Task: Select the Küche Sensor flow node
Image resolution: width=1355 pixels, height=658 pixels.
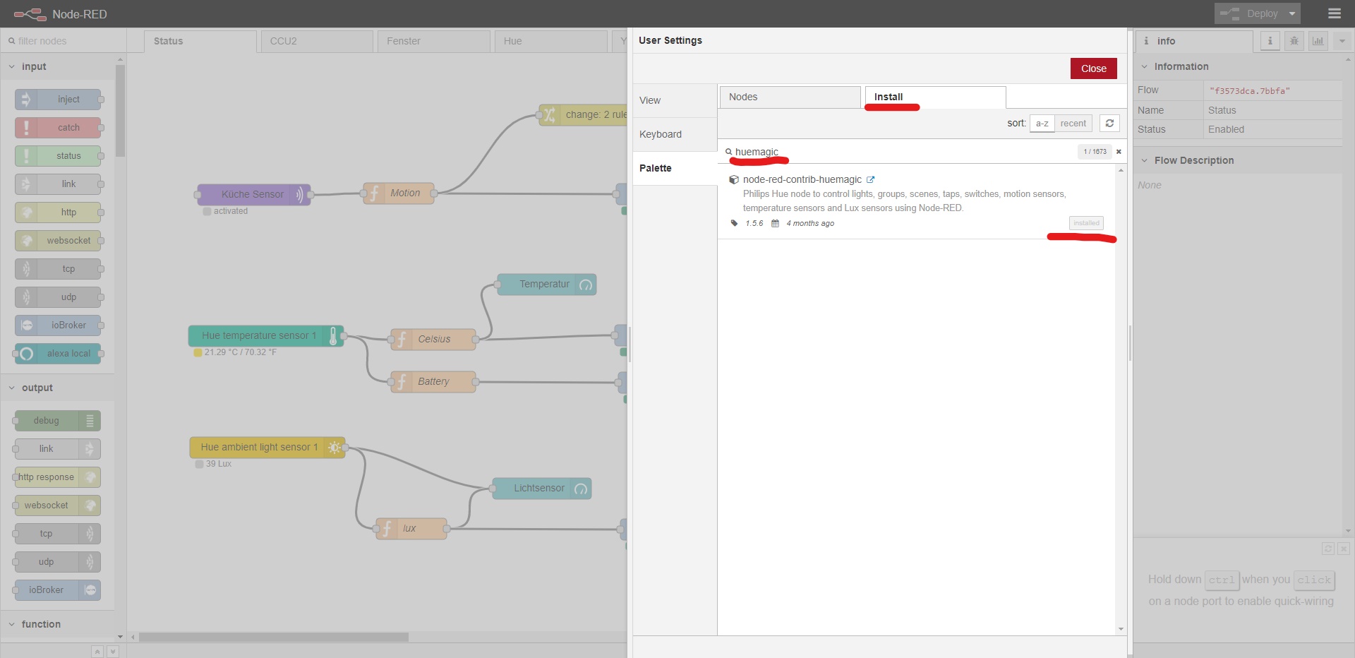Action: click(253, 194)
